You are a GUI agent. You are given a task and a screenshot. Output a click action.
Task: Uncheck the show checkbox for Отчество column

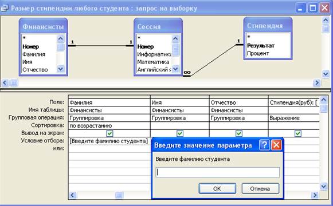tap(238, 133)
